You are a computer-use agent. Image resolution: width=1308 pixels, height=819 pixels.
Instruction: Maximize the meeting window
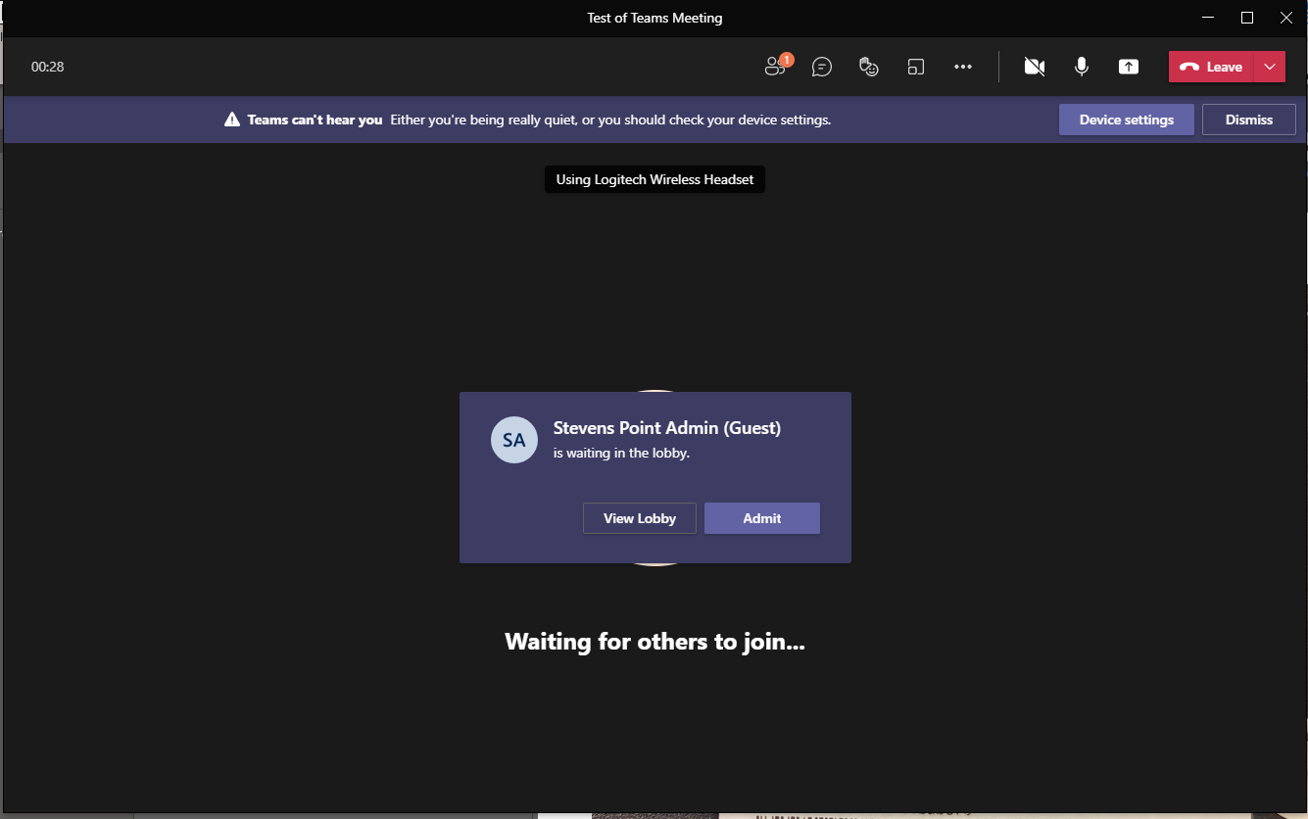pyautogui.click(x=1247, y=18)
